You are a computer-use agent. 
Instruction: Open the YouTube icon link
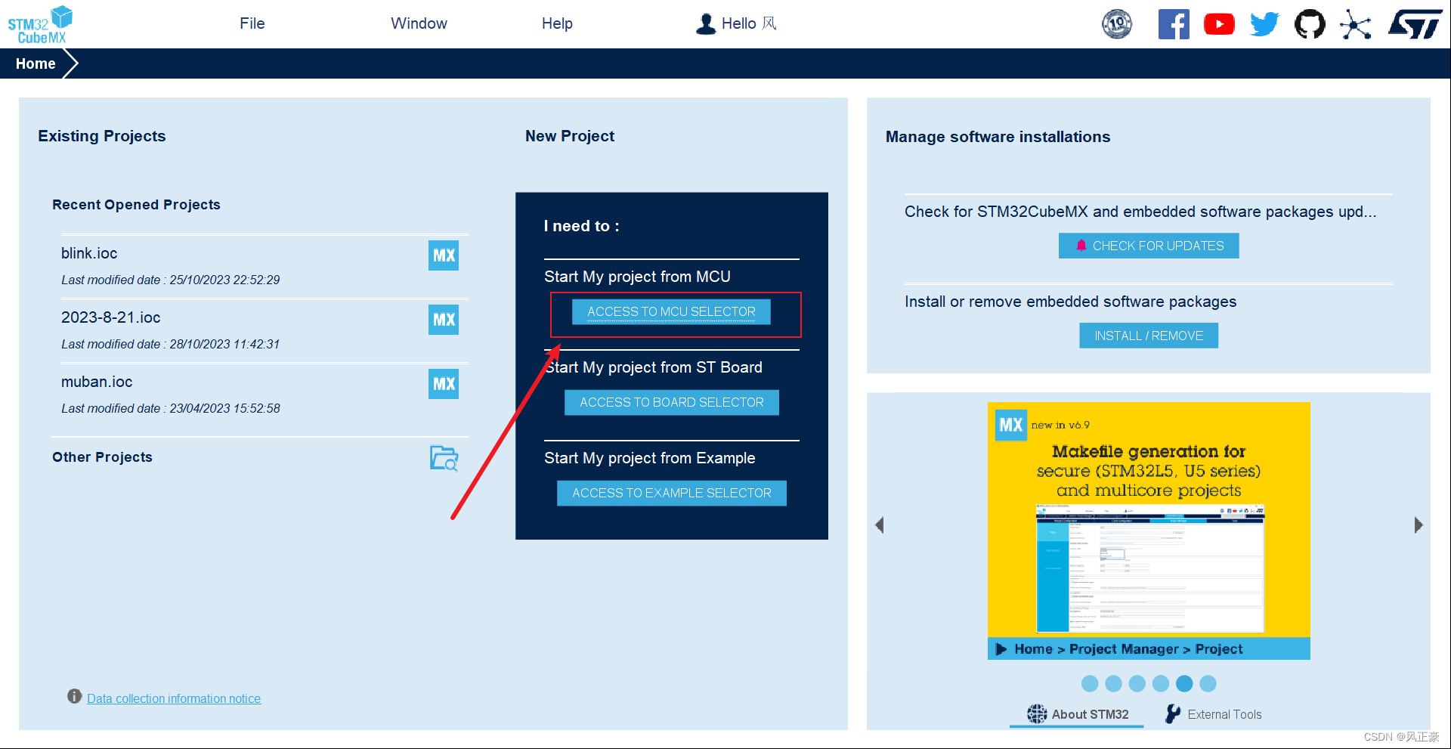click(1219, 24)
